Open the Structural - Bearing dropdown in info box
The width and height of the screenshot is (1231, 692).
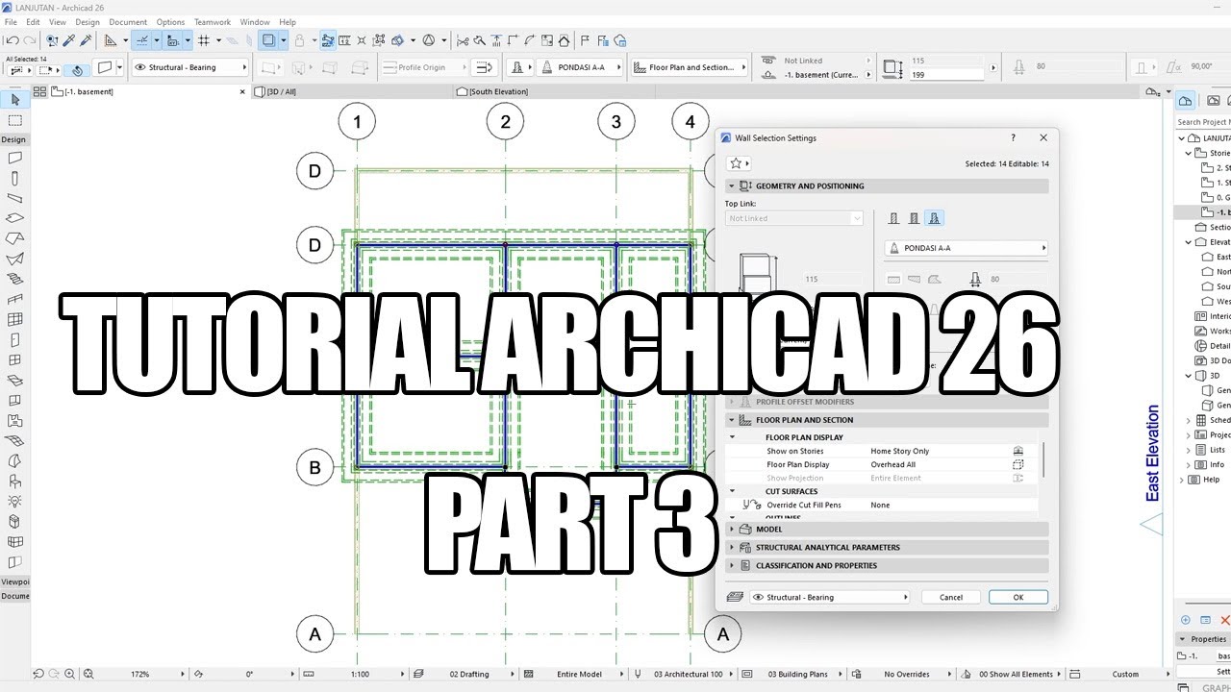(x=189, y=67)
